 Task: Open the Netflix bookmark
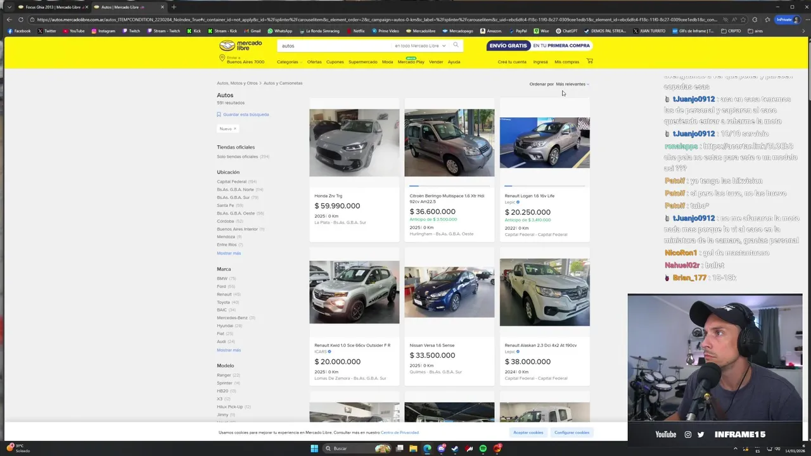[x=355, y=30]
